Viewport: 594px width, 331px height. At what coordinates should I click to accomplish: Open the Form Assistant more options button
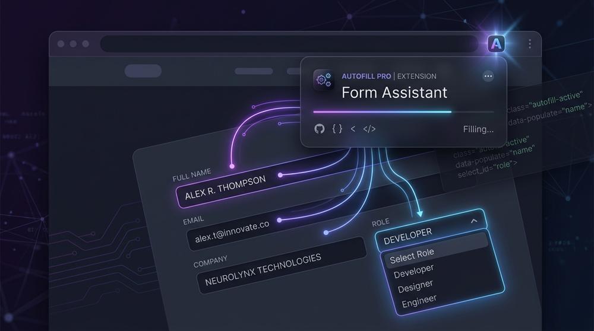(488, 76)
